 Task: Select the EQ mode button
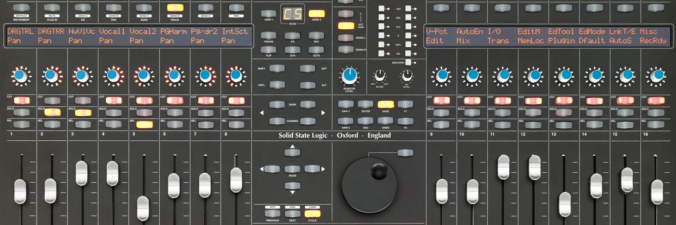(x=292, y=36)
